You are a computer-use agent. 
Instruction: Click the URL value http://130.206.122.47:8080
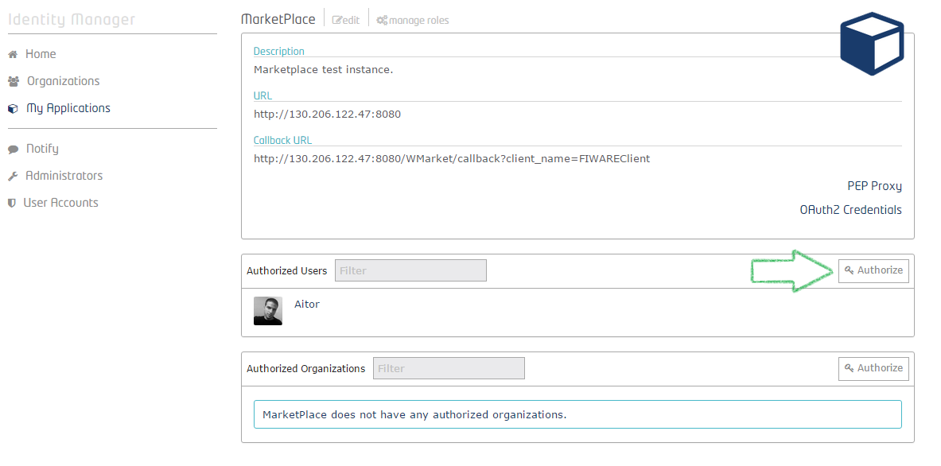[x=327, y=114]
